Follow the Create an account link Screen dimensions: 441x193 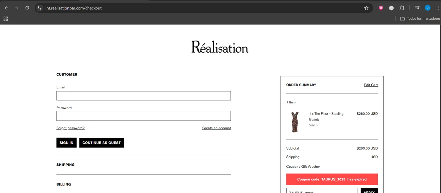pos(216,128)
